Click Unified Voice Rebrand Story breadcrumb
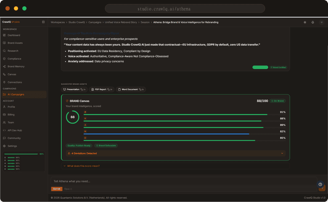The width and height of the screenshot is (328, 202). [x=121, y=22]
